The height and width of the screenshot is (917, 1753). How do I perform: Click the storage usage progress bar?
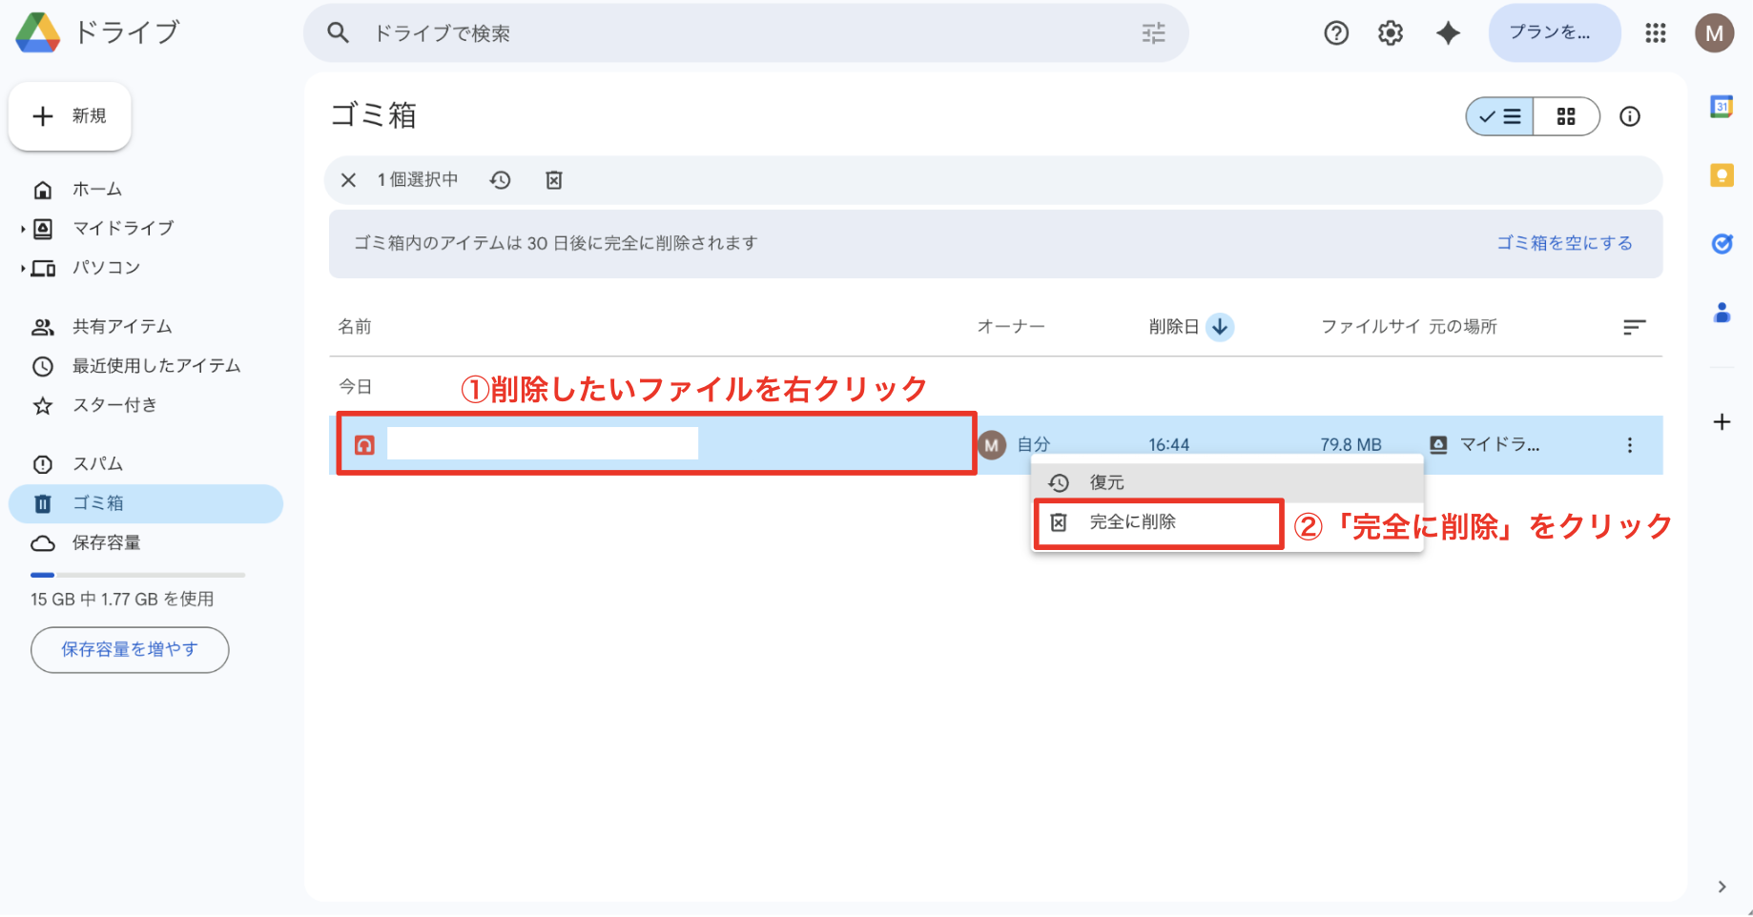tap(137, 575)
